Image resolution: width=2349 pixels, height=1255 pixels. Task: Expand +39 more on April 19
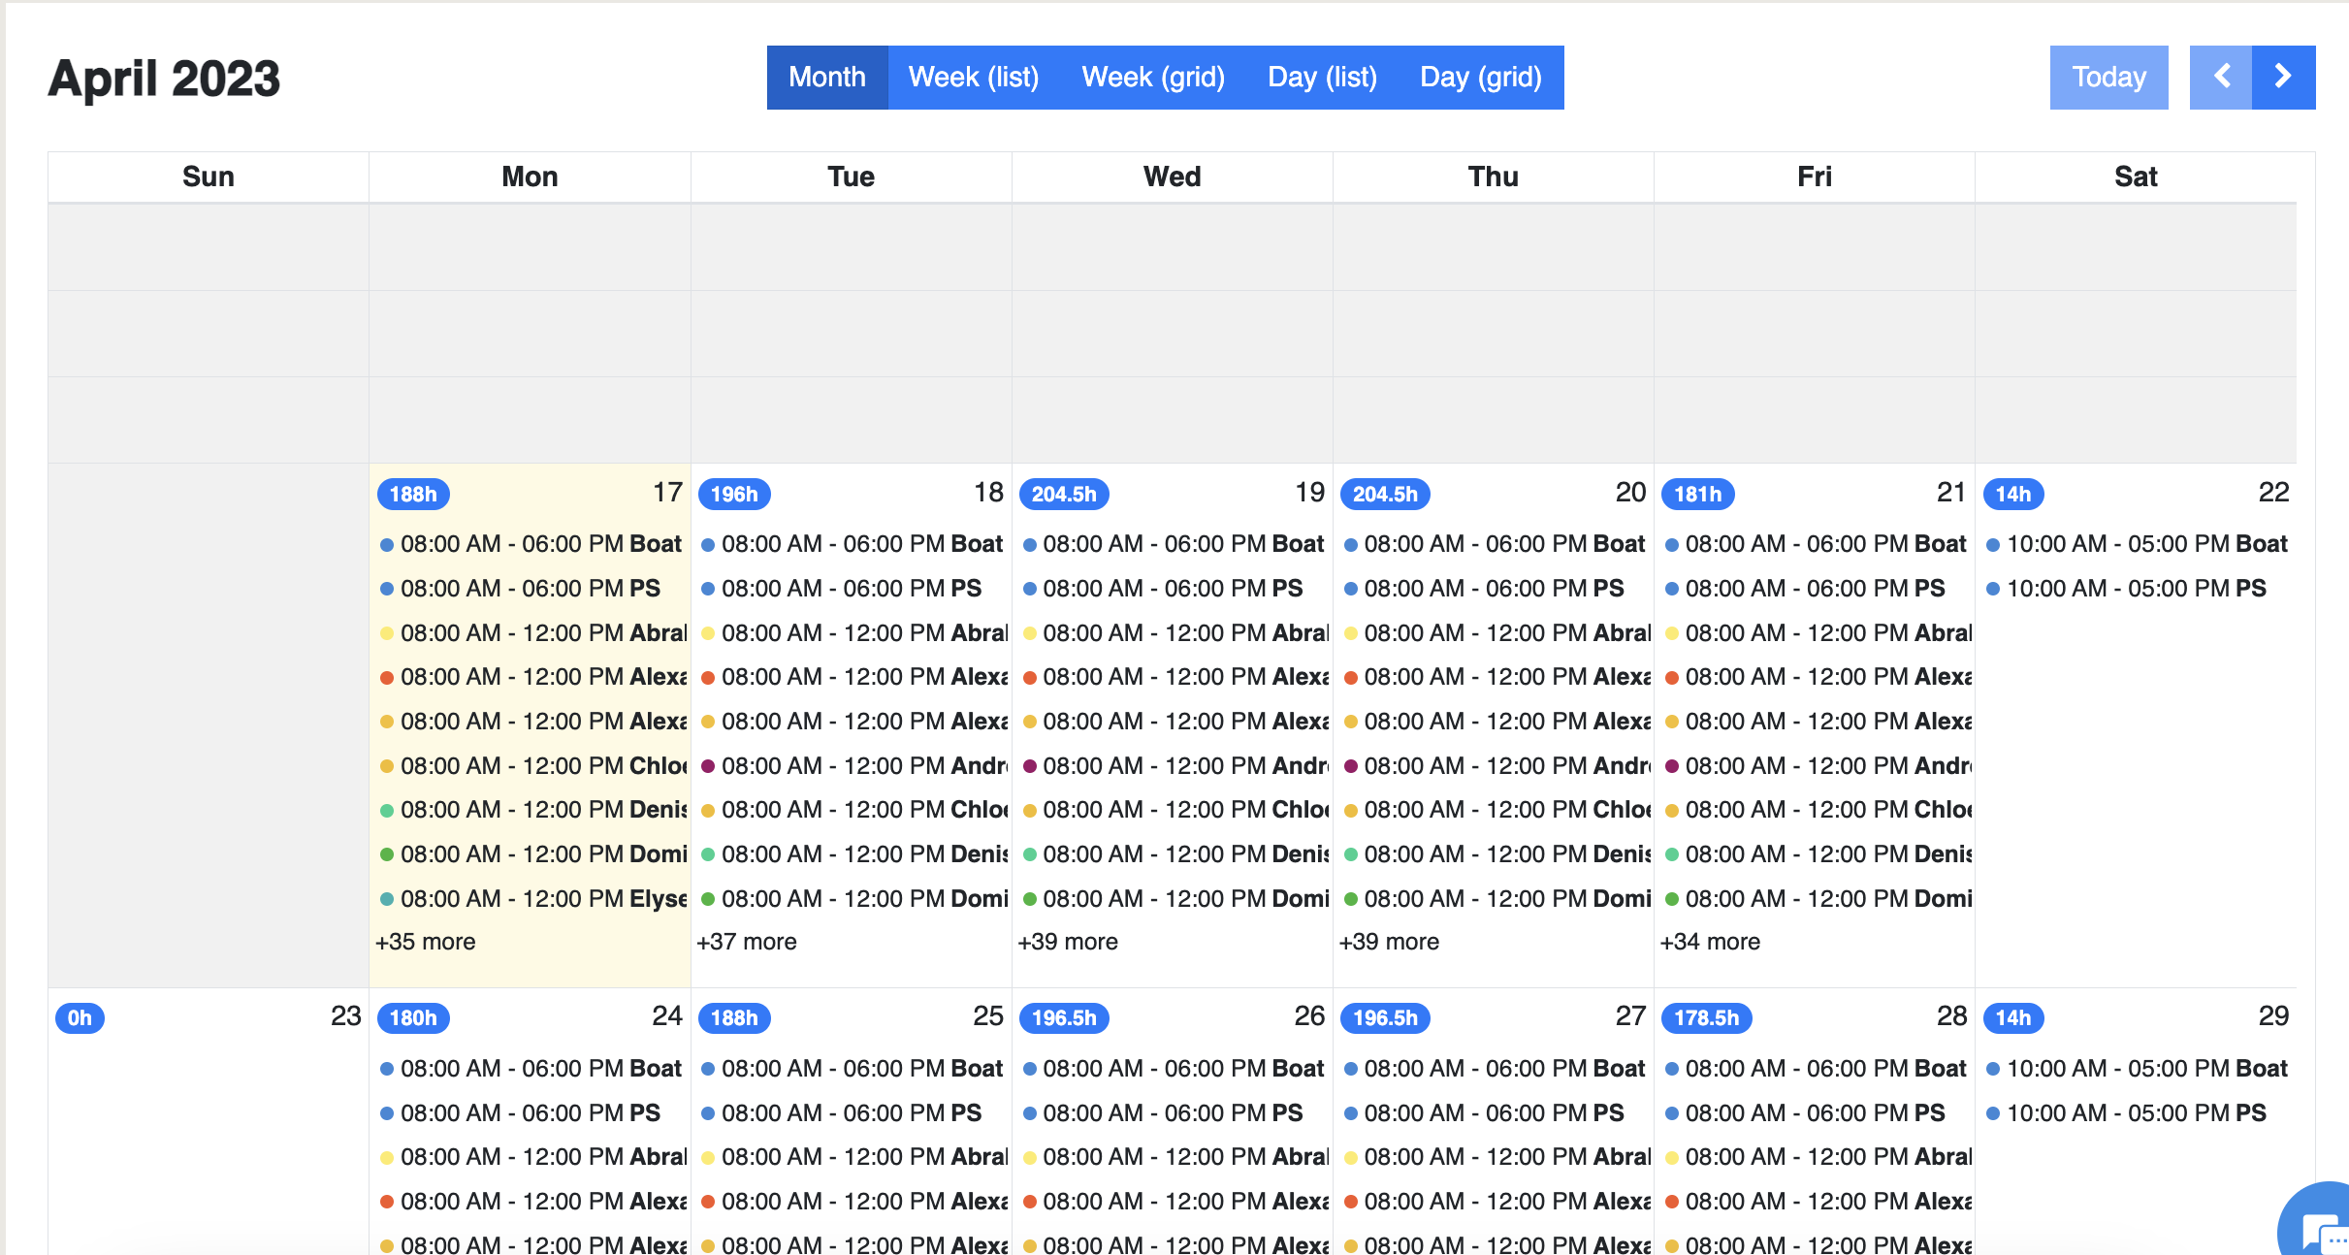1068,942
